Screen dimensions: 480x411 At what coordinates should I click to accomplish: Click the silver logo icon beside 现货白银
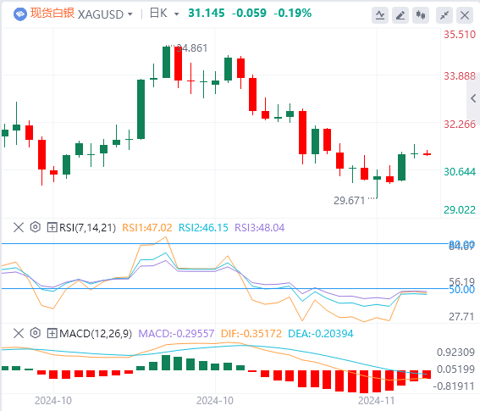(x=20, y=14)
